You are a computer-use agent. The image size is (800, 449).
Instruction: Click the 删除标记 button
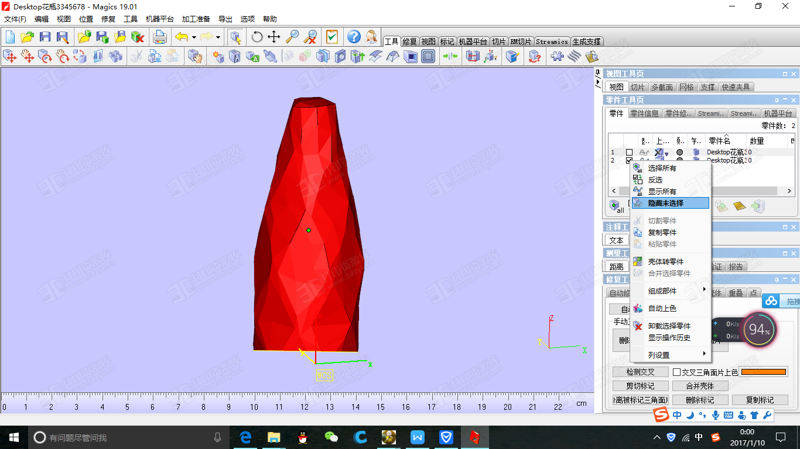pyautogui.click(x=700, y=400)
